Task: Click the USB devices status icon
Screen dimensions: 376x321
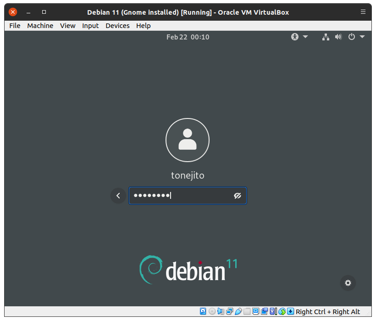Action: click(238, 311)
